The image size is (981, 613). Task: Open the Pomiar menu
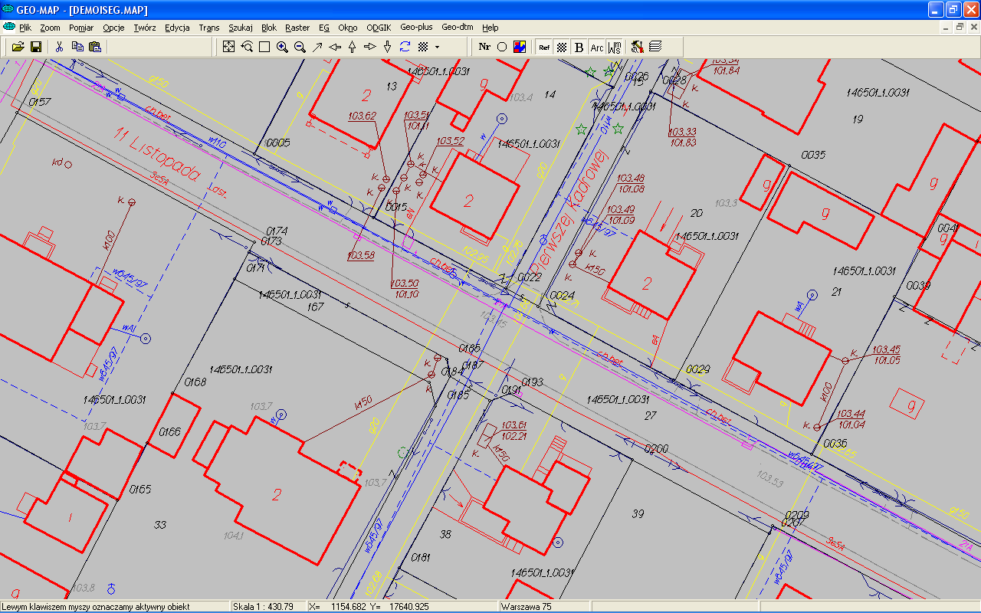pyautogui.click(x=81, y=28)
